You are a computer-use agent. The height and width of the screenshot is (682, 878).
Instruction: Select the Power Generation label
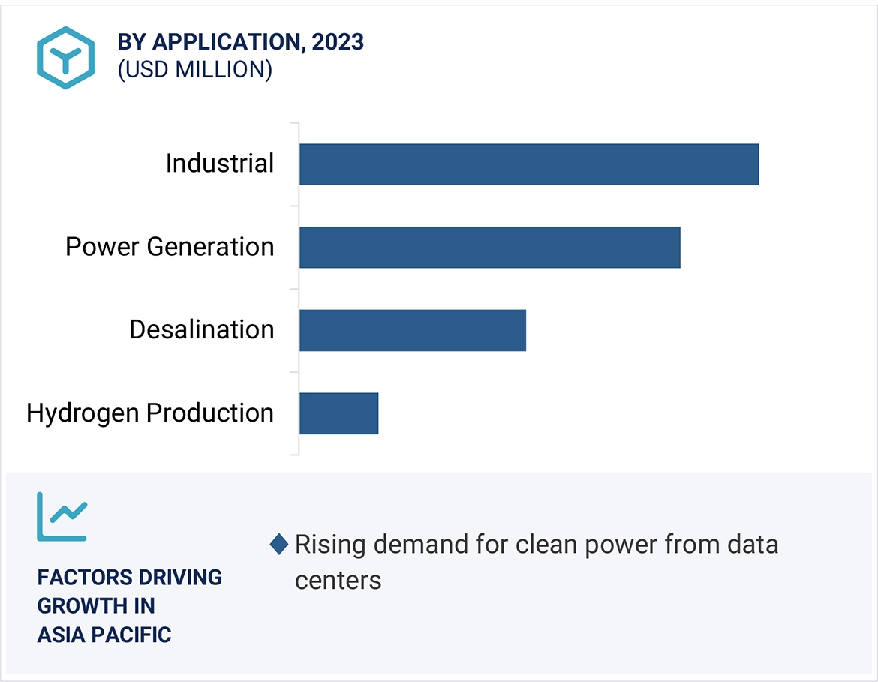[x=170, y=246]
